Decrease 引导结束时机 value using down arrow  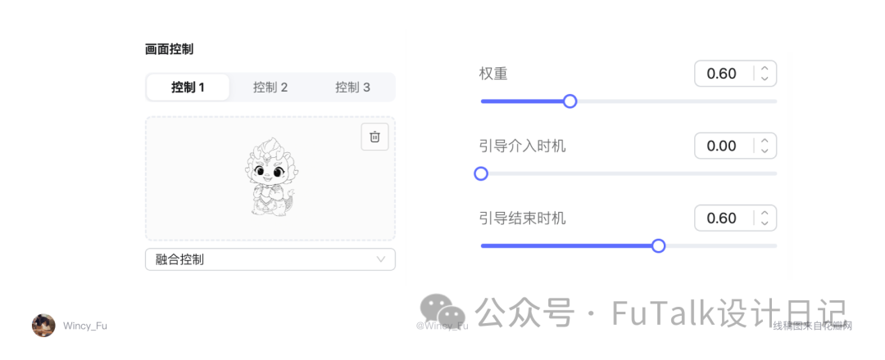point(765,223)
